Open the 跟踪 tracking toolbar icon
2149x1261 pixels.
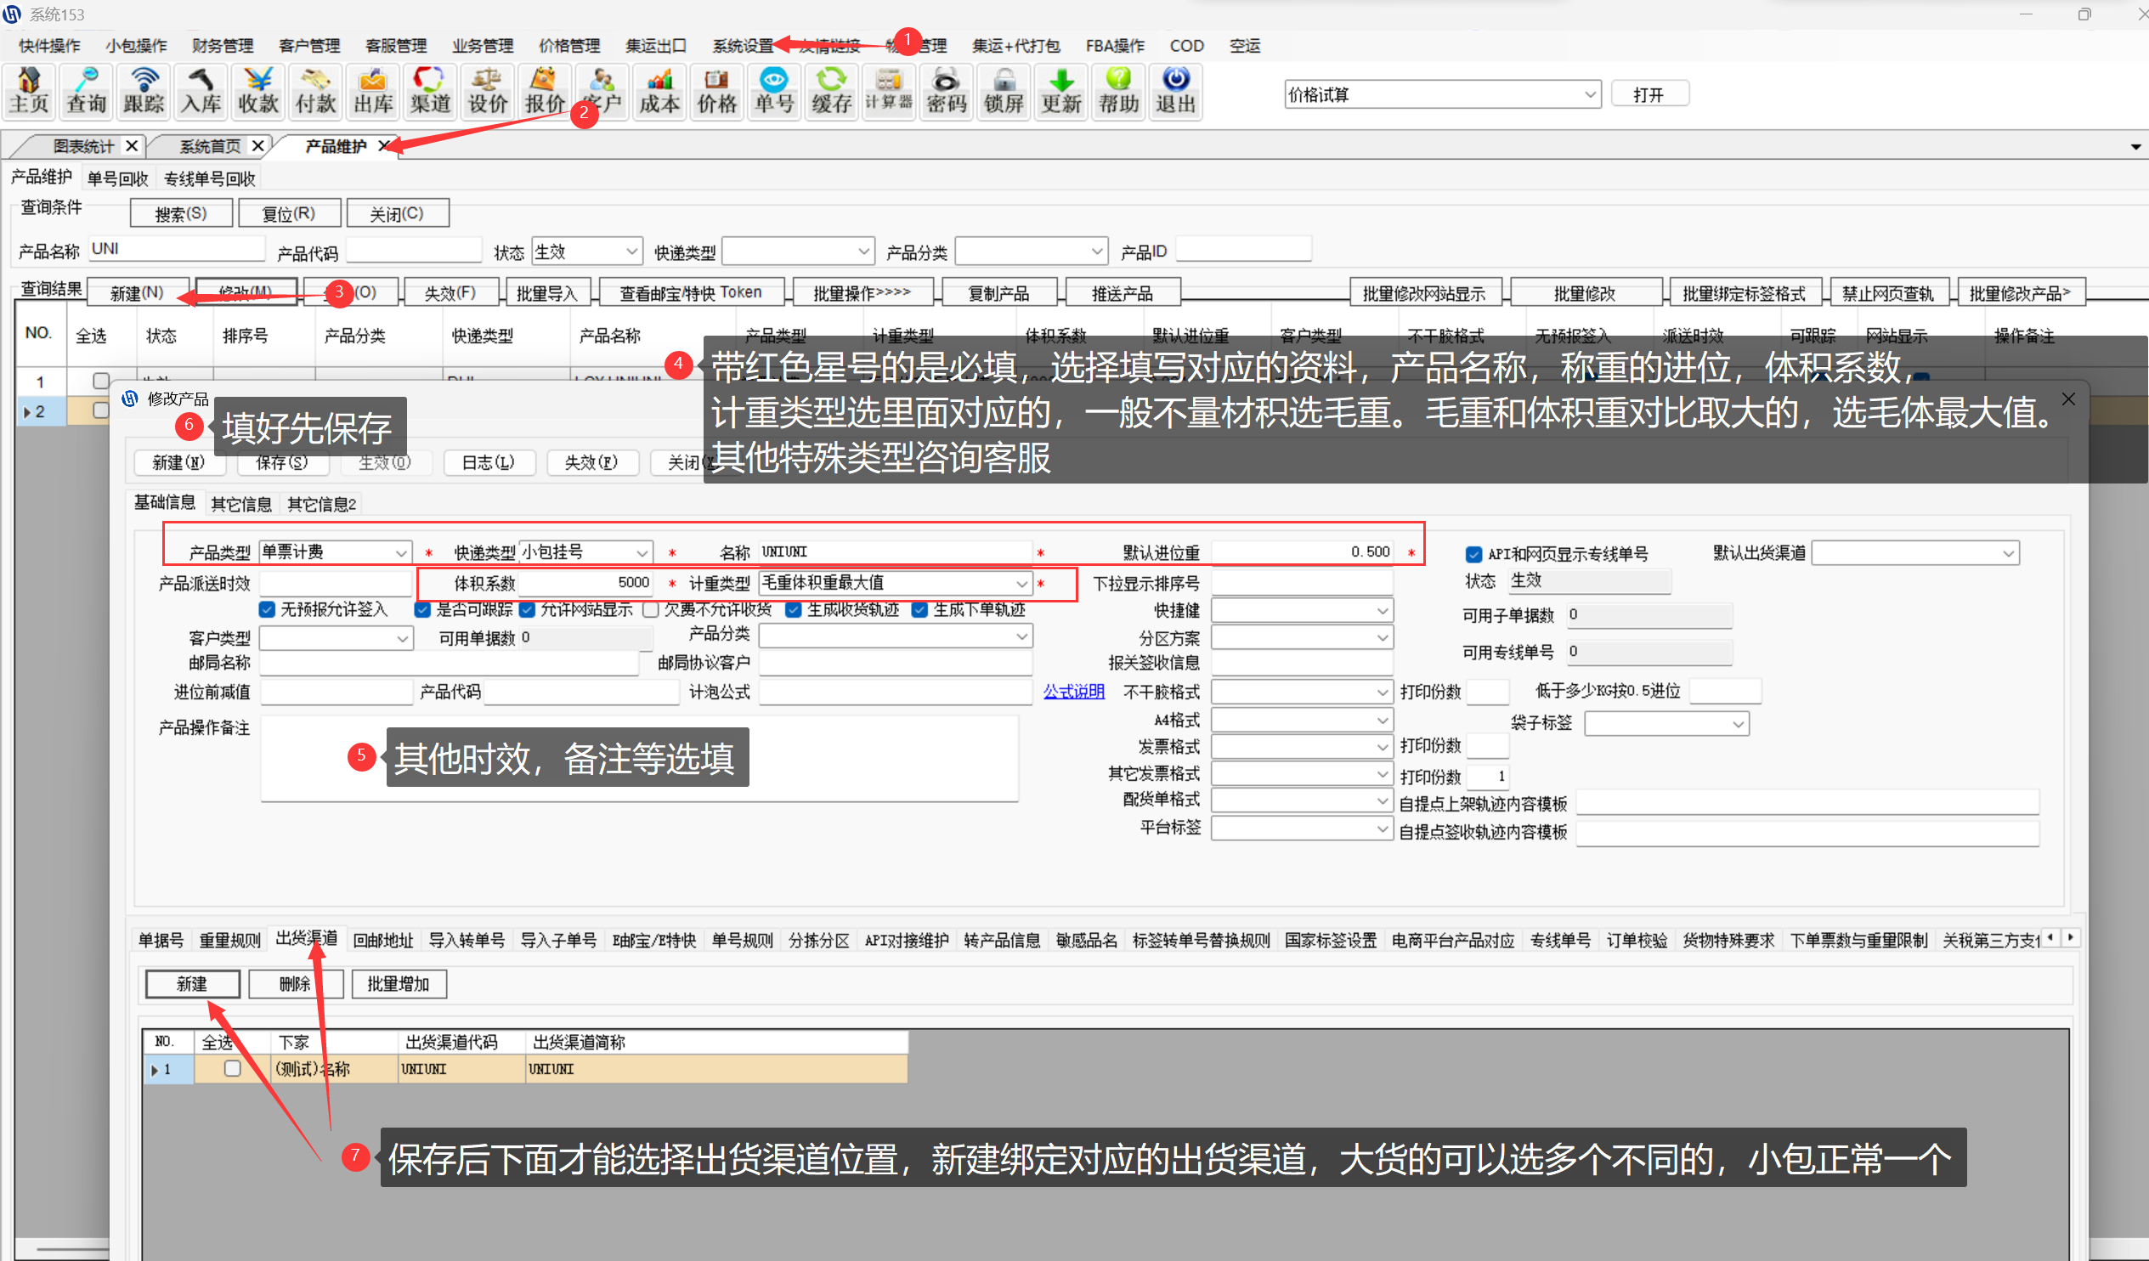(x=144, y=90)
